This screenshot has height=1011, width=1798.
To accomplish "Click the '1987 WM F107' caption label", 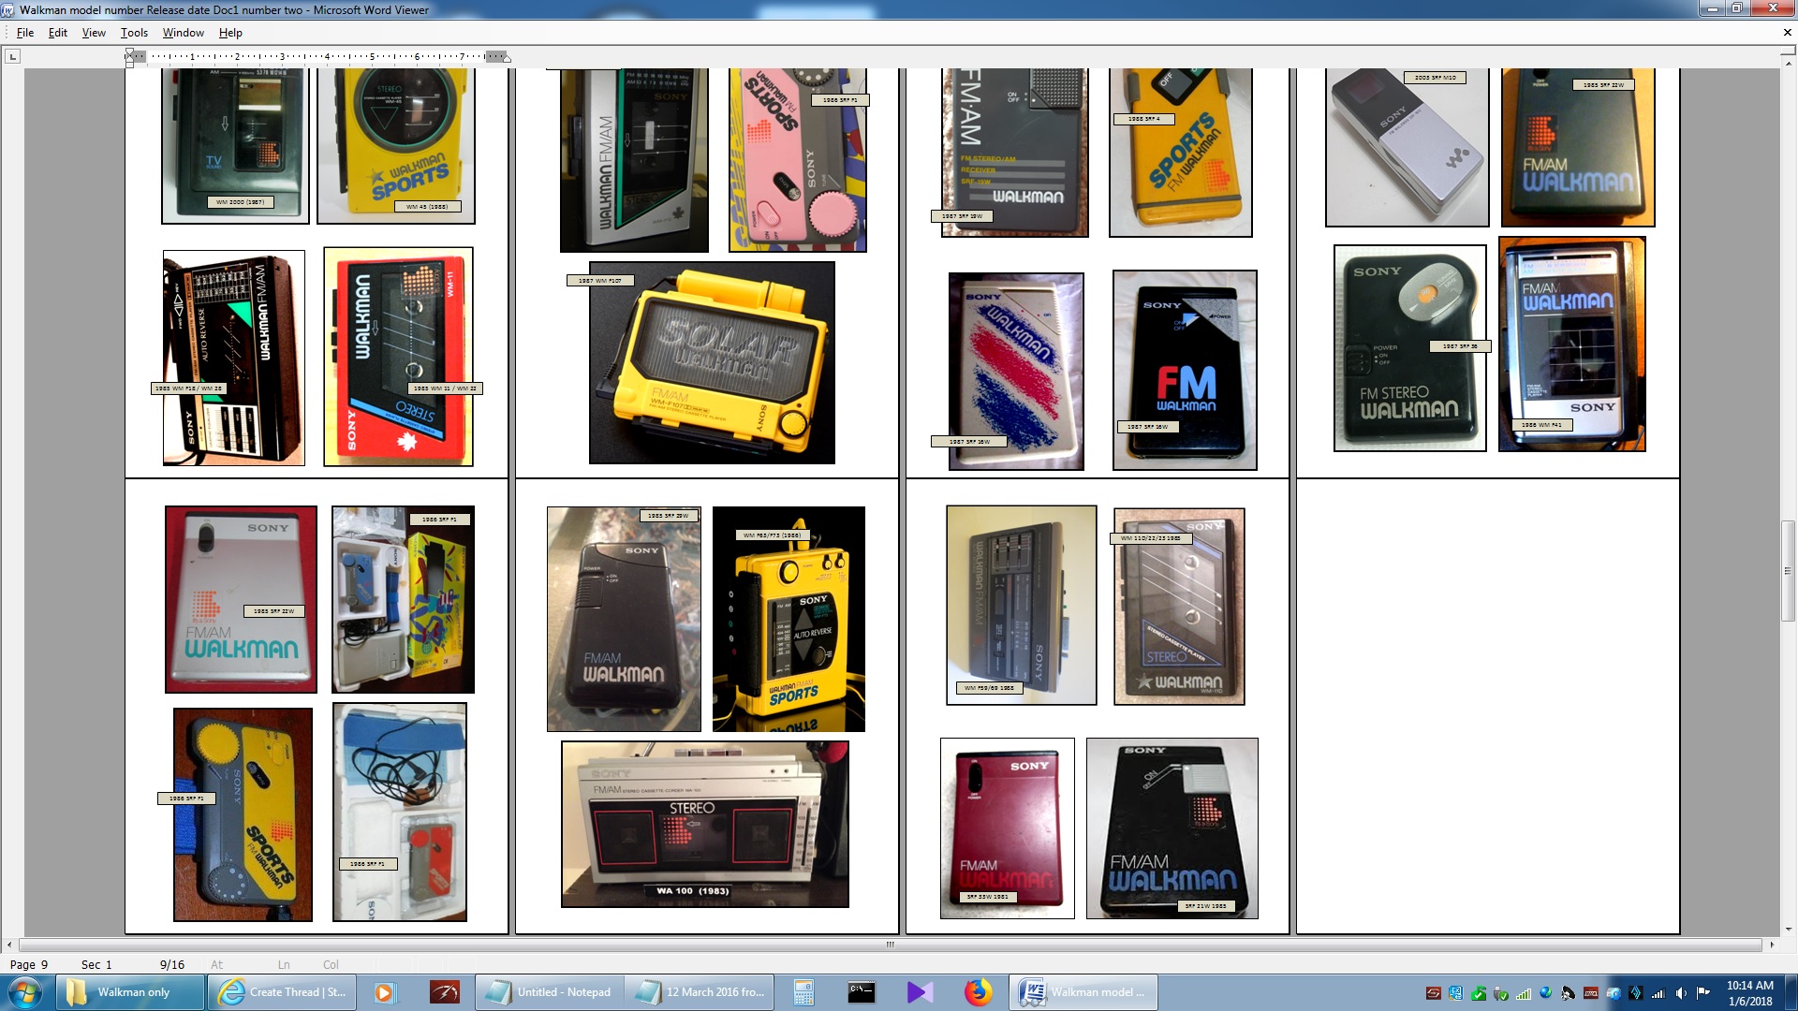I will tap(600, 281).
